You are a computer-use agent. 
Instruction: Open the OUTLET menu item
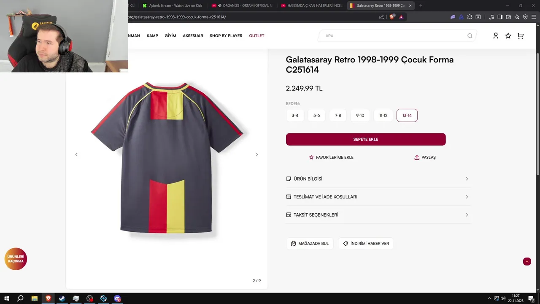[256, 36]
